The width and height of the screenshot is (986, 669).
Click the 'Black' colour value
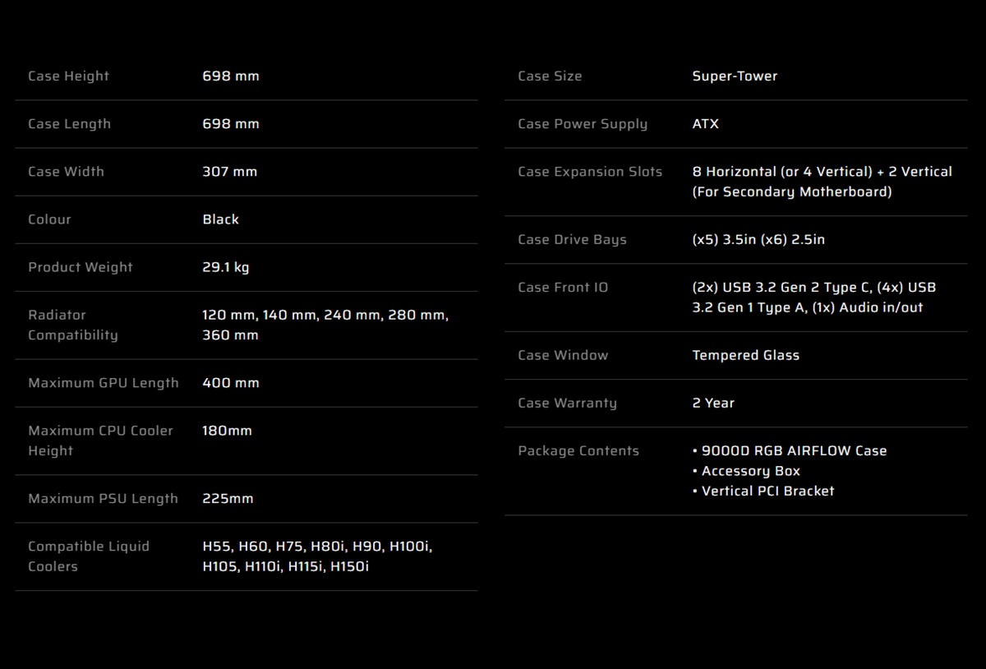(221, 219)
